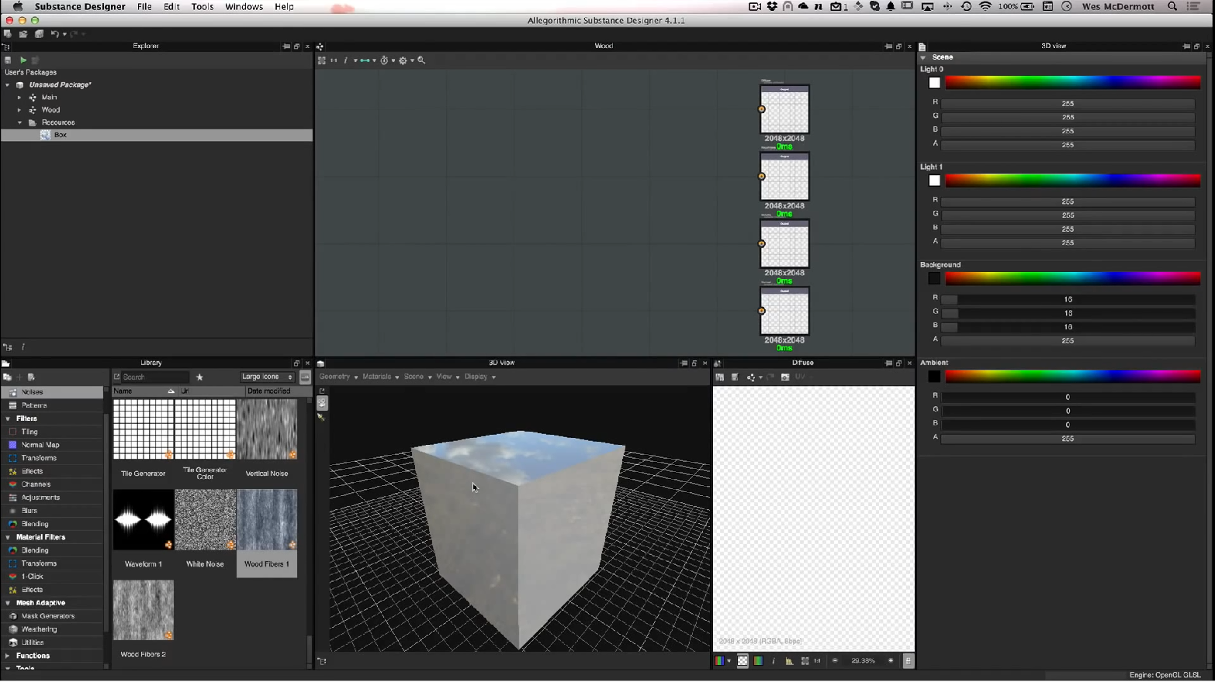Select the Wood Fibers 1 thumbnail

coord(267,519)
